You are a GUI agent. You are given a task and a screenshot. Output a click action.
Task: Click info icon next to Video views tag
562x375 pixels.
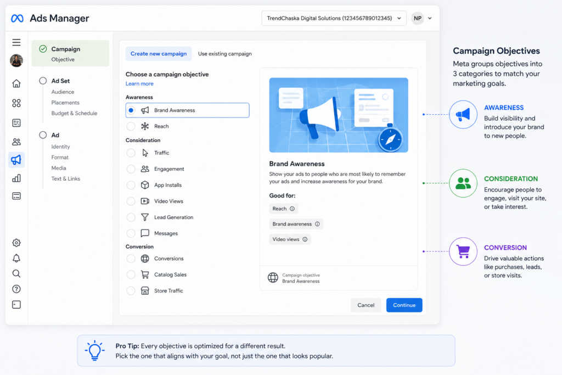coord(305,239)
